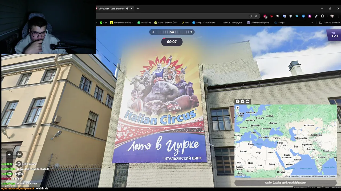This screenshot has width=341, height=191.
Task: Open the 'tabs' bookmark
Action: [x=185, y=23]
